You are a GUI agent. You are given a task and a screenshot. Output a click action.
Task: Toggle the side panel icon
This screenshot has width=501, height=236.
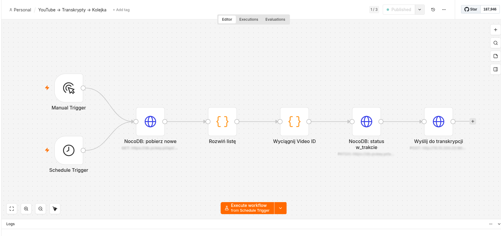[x=496, y=69]
